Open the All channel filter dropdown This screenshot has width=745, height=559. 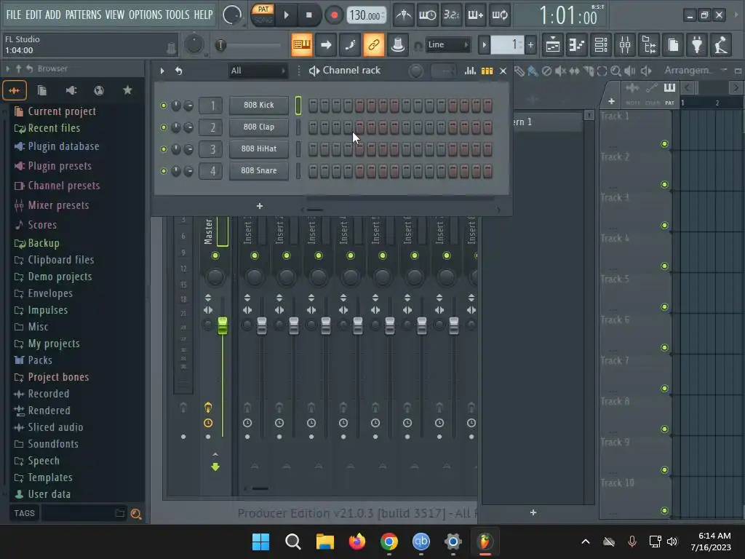click(x=258, y=71)
